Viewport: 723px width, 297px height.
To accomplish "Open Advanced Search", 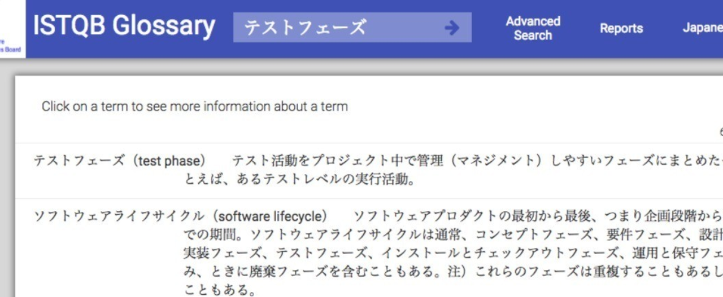I will click(x=533, y=28).
